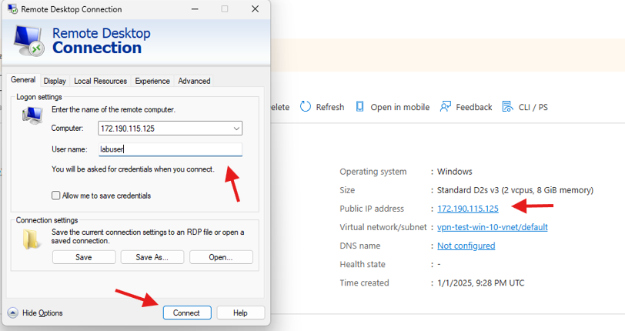Viewport: 625px width, 331px height.
Task: Click the Refresh label in Azure toolbar
Action: click(330, 107)
